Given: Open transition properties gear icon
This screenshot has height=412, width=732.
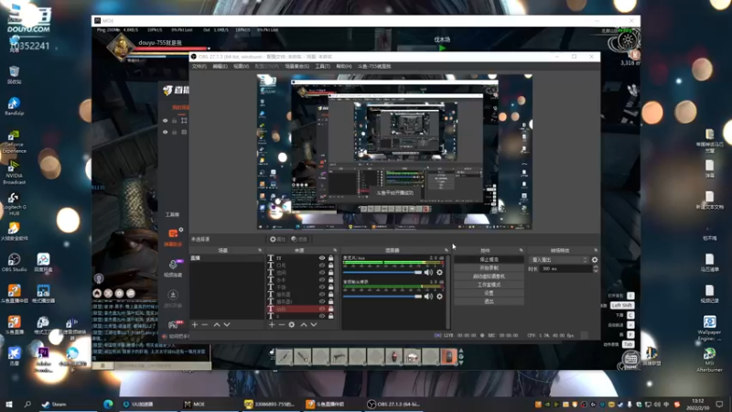Looking at the screenshot, I should click(594, 260).
